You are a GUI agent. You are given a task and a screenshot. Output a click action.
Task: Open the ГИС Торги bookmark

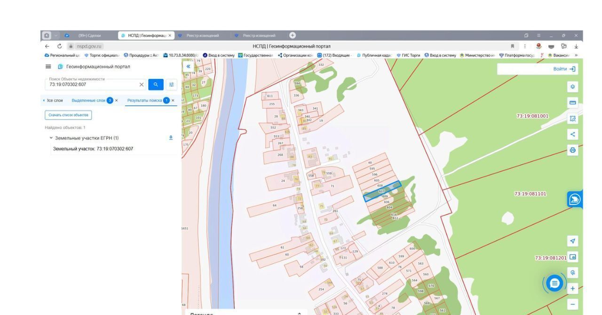click(408, 55)
